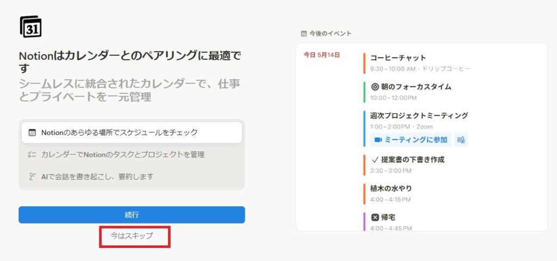Screen dimensions: 557x261
Task: Click the X icon on the 帰宅 event
Action: 374,218
